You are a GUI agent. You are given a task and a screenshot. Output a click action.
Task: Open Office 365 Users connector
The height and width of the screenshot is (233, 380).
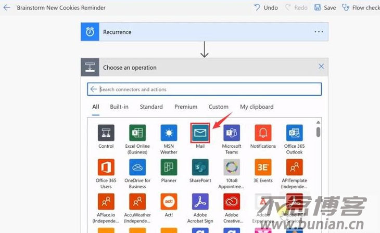click(106, 167)
